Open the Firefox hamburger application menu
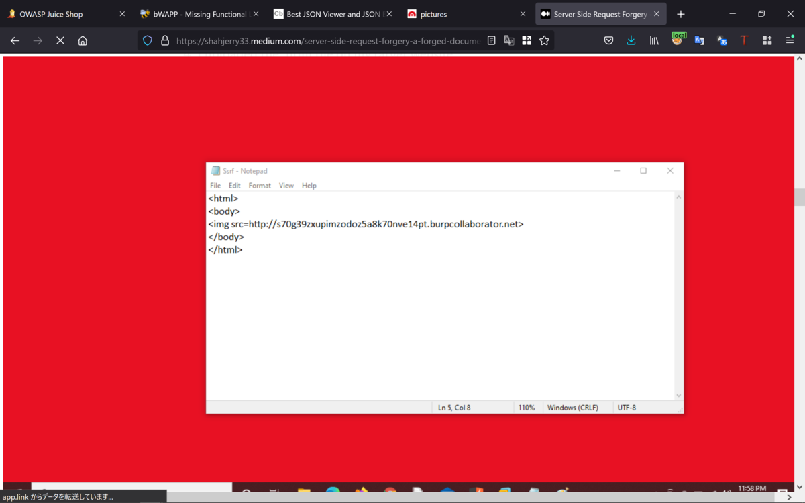Viewport: 805px width, 503px height. pyautogui.click(x=790, y=41)
